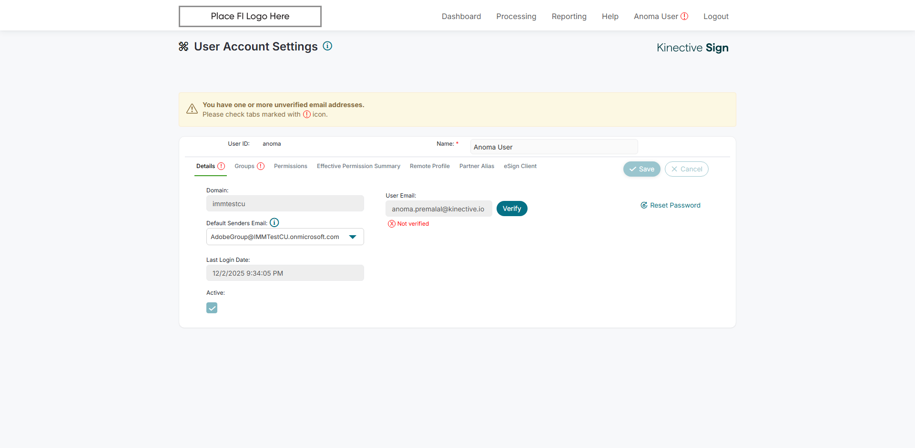Image resolution: width=915 pixels, height=448 pixels.
Task: Click the Not verified status text
Action: tap(413, 224)
